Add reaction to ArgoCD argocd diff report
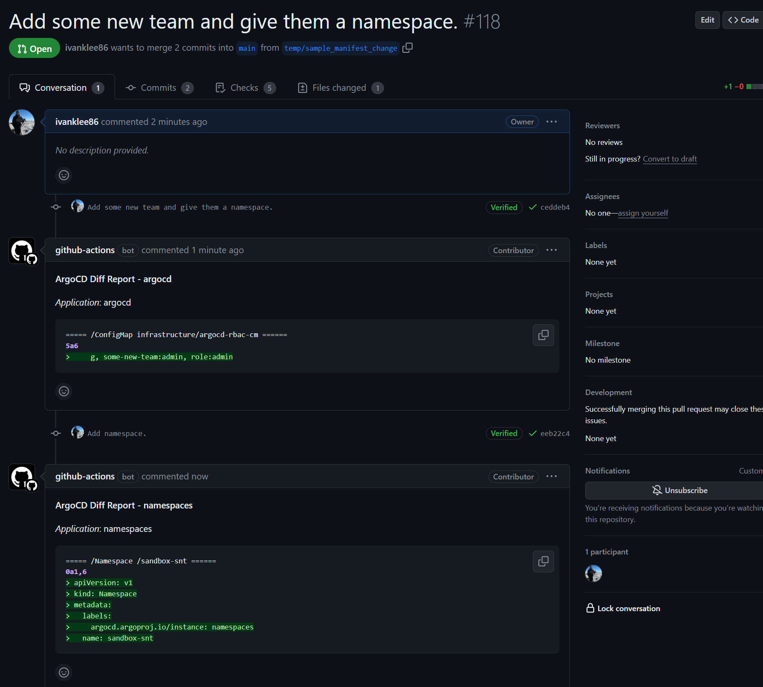Screen dimensions: 763x687 click(x=64, y=391)
